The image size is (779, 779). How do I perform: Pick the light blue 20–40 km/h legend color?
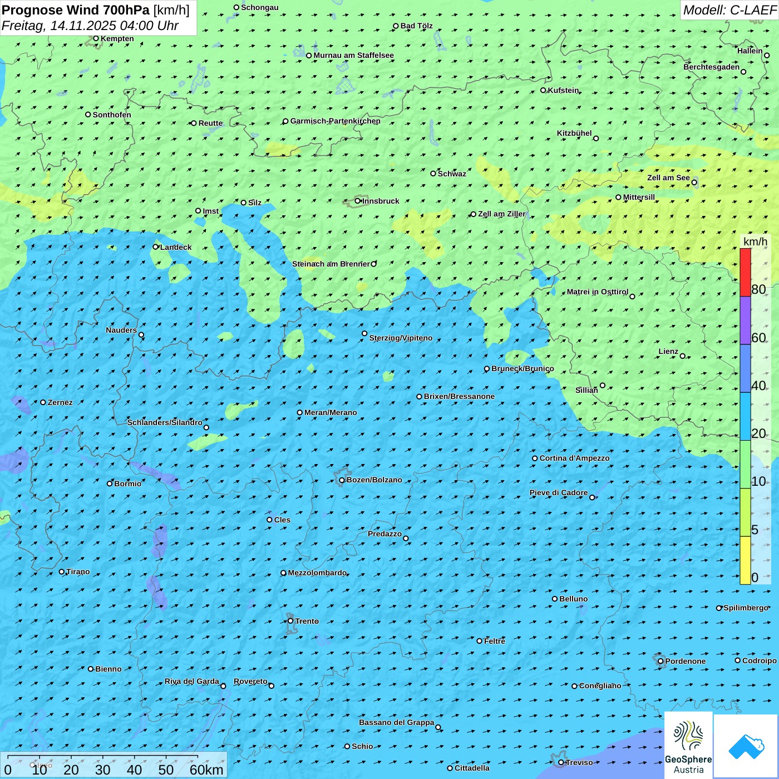point(745,417)
